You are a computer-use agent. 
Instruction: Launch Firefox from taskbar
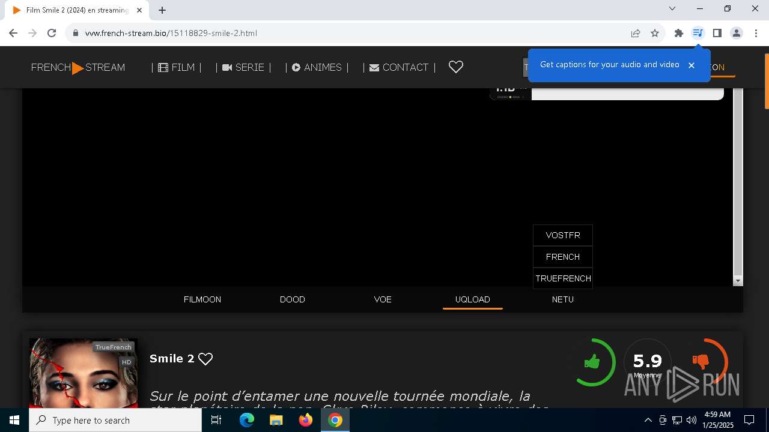[306, 420]
